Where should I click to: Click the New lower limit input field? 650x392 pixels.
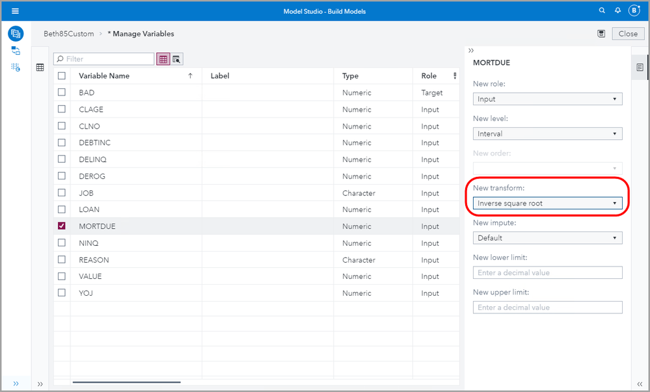tap(548, 272)
